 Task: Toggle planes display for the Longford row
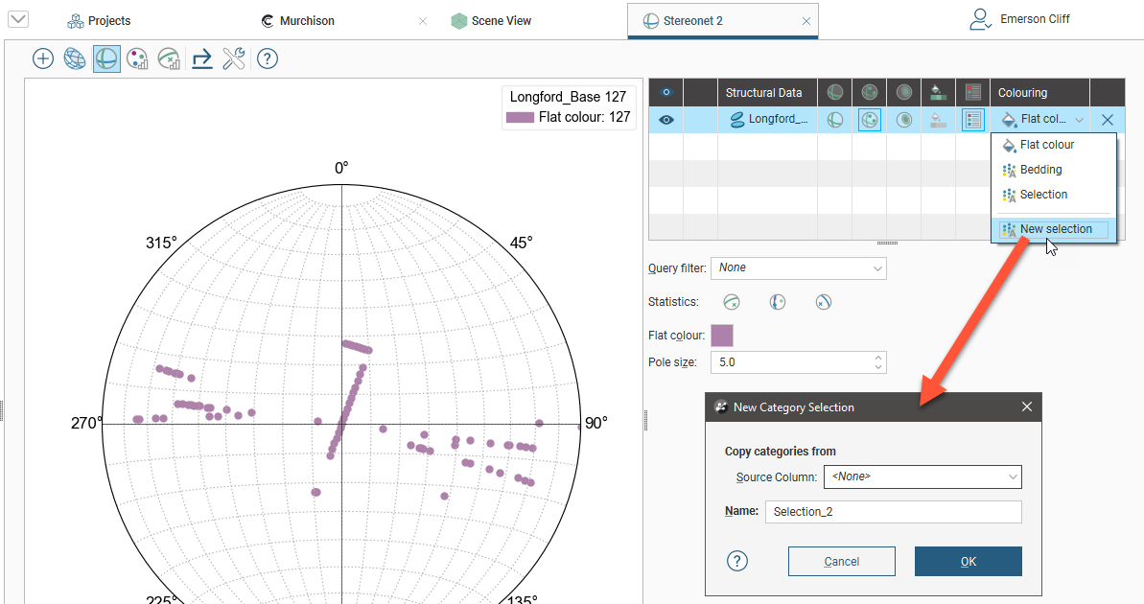coord(834,120)
